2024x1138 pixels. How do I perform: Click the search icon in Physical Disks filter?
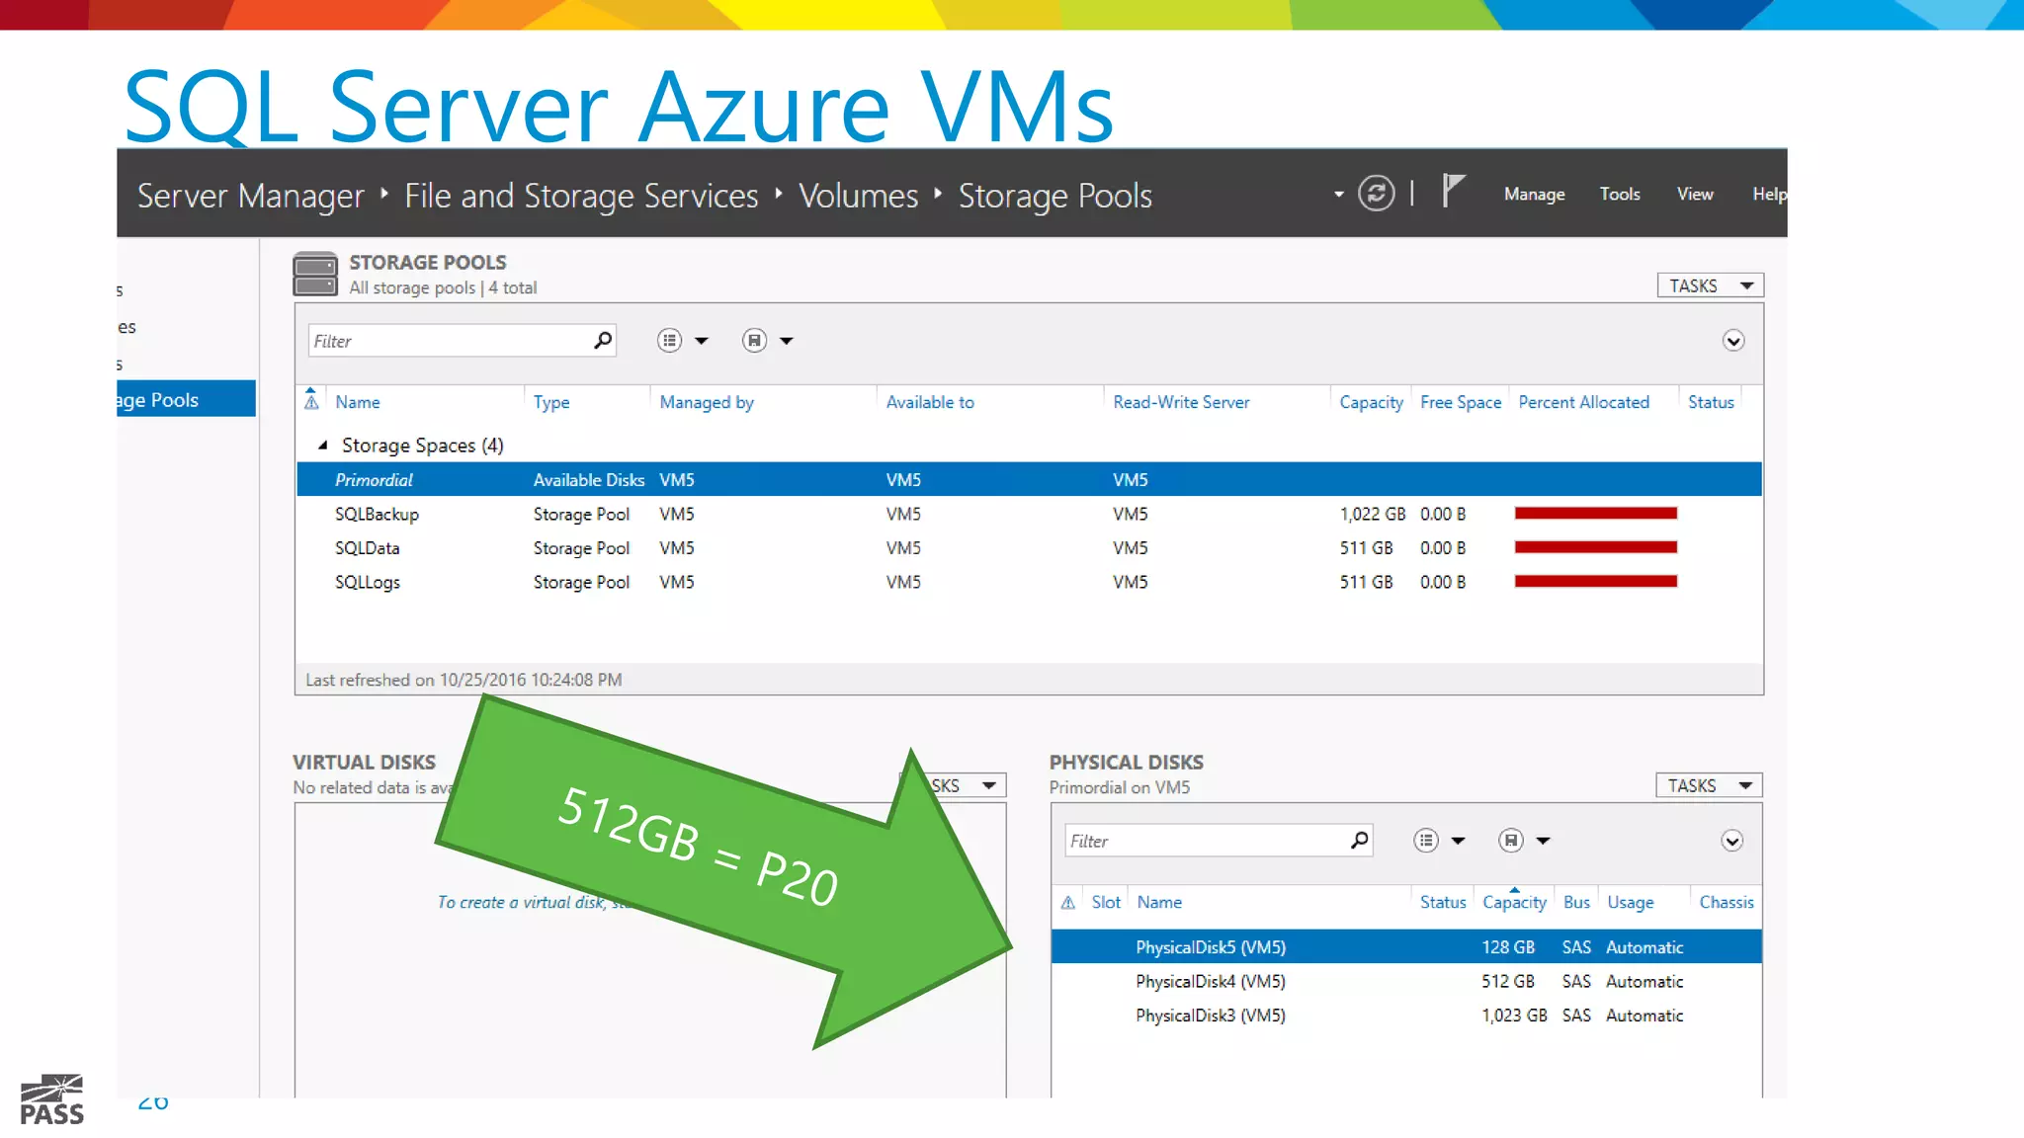click(1359, 841)
